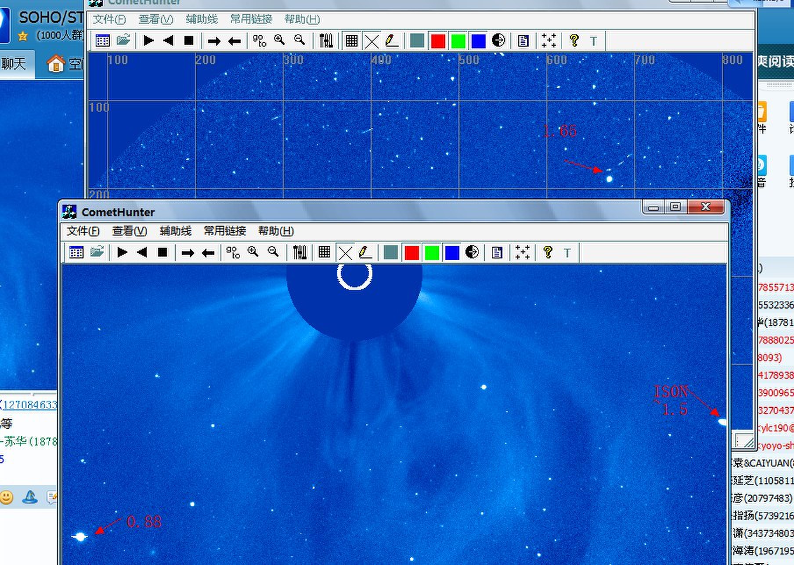Open the report document icon in front CometHunter
The image size is (794, 565).
(497, 253)
